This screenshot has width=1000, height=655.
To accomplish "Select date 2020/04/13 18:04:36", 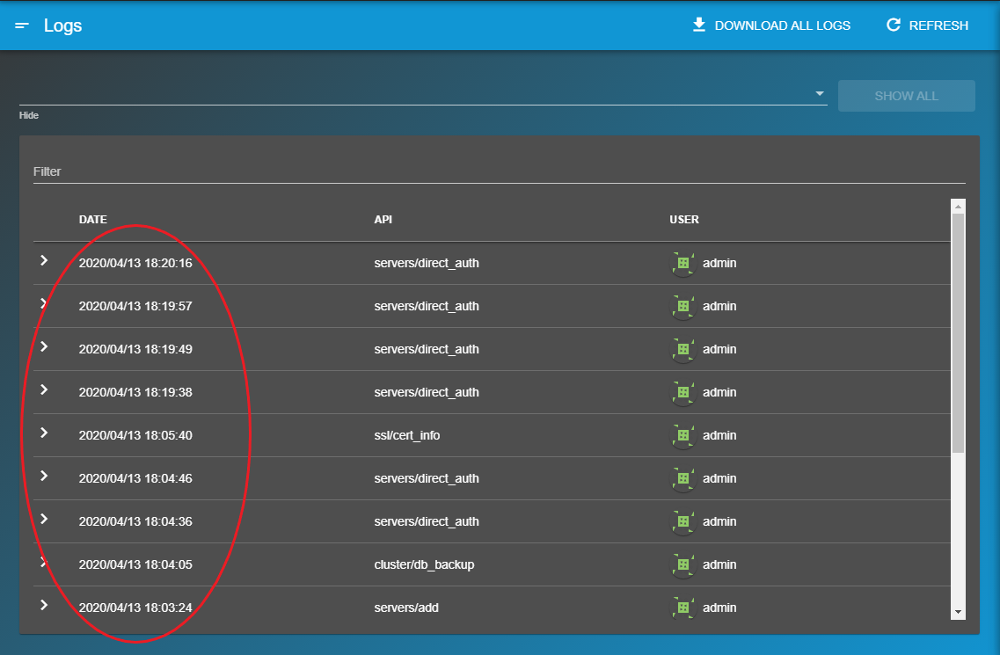I will pyautogui.click(x=135, y=521).
